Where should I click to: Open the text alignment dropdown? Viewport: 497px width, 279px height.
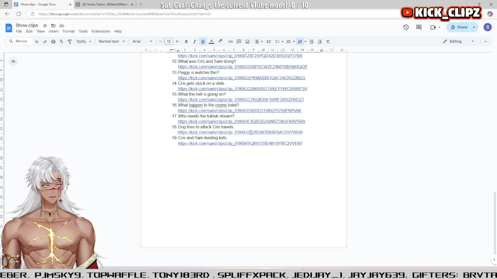tap(258, 41)
